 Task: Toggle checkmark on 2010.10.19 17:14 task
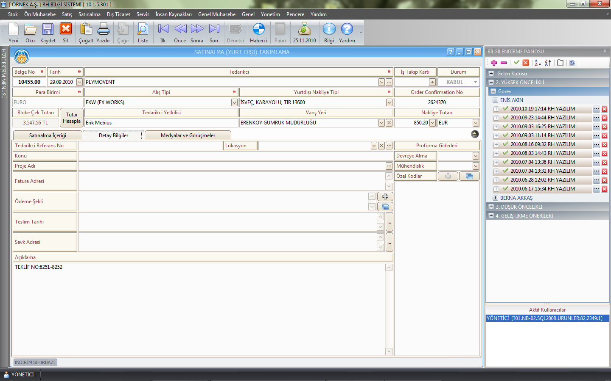tap(506, 109)
